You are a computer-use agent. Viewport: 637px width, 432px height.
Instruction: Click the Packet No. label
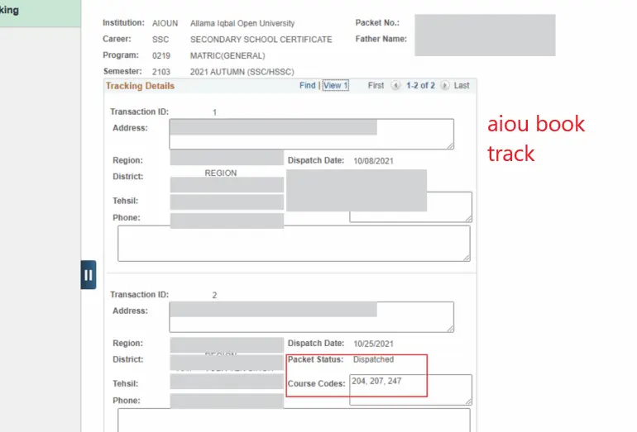[x=377, y=23]
